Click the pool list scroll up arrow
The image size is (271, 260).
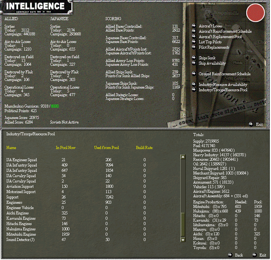pos(183,157)
